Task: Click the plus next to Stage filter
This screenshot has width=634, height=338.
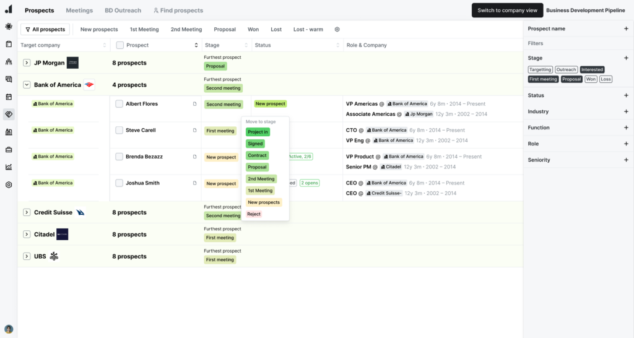Action: pyautogui.click(x=626, y=58)
